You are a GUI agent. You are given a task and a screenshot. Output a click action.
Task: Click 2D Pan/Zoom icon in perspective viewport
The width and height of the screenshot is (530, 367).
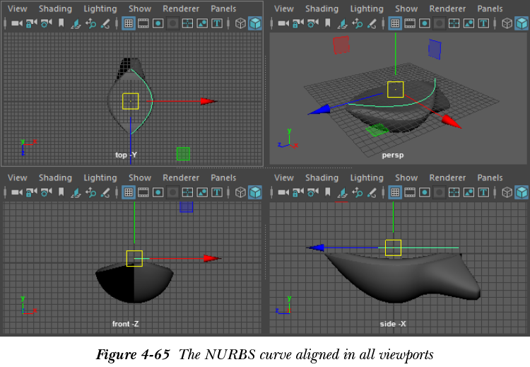coord(358,23)
